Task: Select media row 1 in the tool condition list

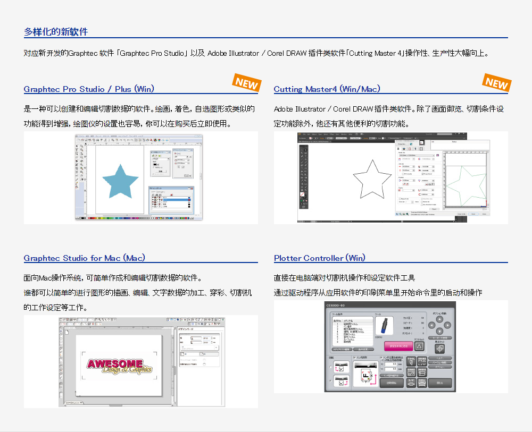Action: [353, 324]
